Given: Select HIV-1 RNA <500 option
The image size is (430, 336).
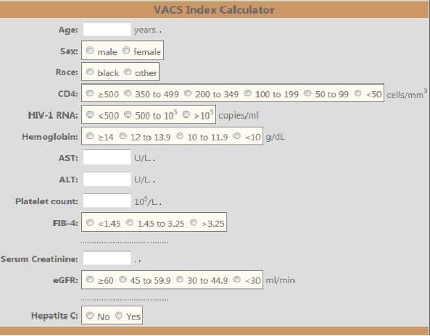Looking at the screenshot, I should pyautogui.click(x=90, y=114).
